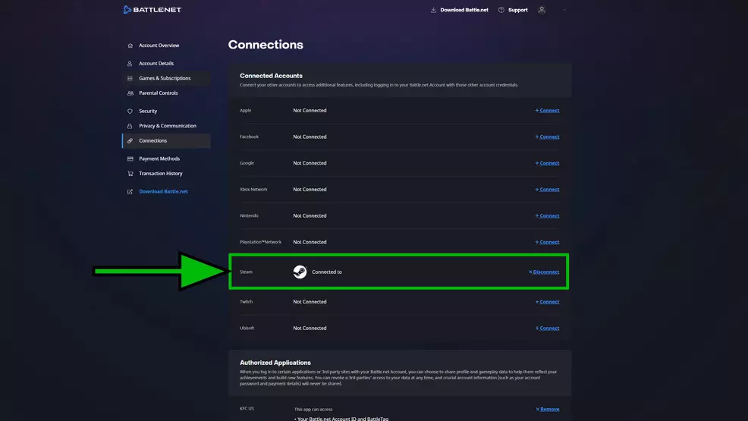
Task: Connect the PlayStation Network account
Action: (547, 242)
